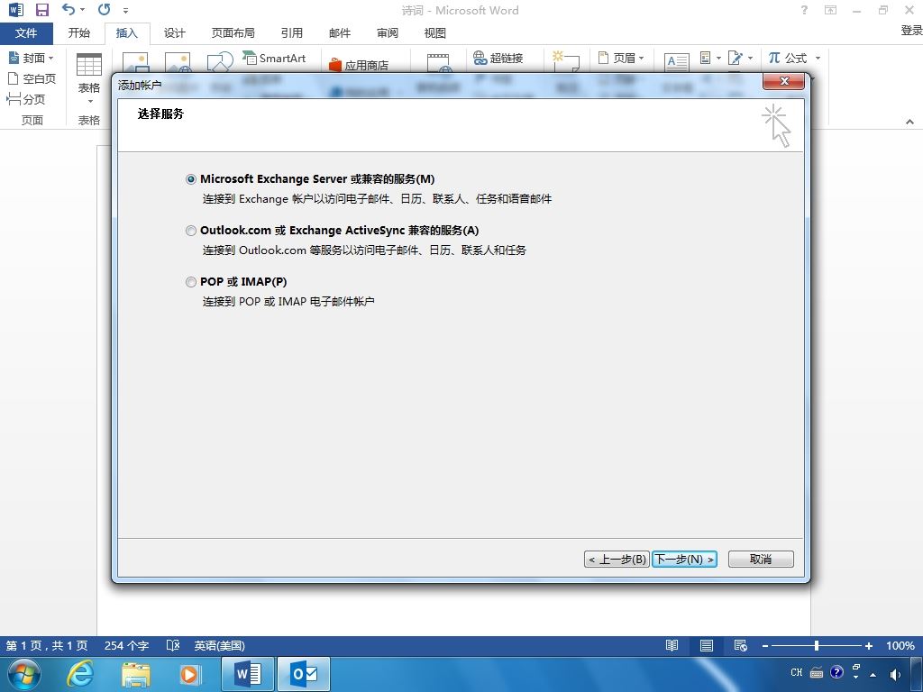Open the Windows Start menu
Screen dimensions: 923x692
[24, 674]
